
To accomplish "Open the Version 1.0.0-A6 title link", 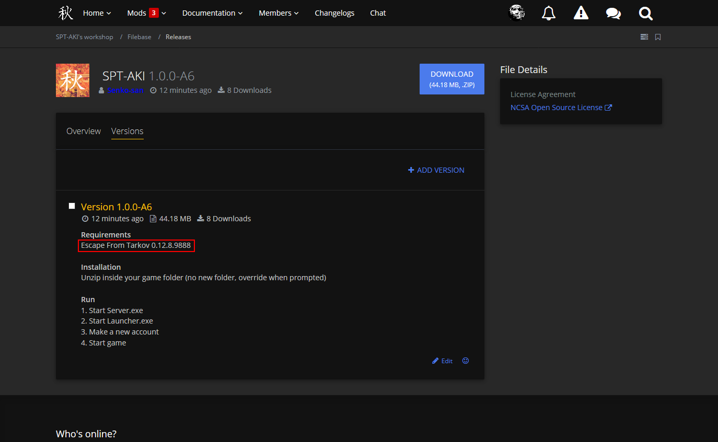I will [117, 207].
